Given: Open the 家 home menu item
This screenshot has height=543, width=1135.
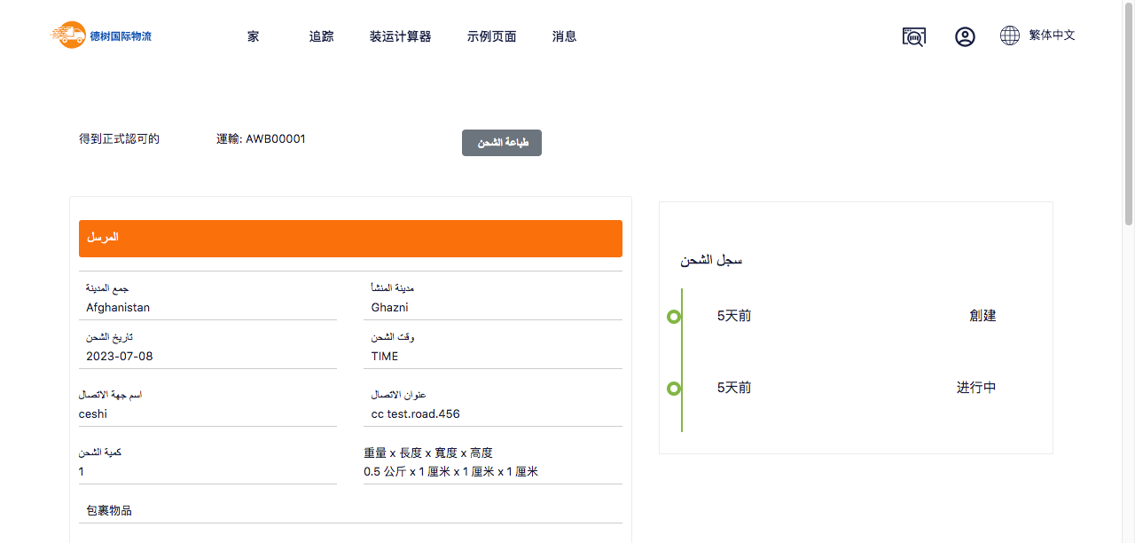Looking at the screenshot, I should (254, 36).
